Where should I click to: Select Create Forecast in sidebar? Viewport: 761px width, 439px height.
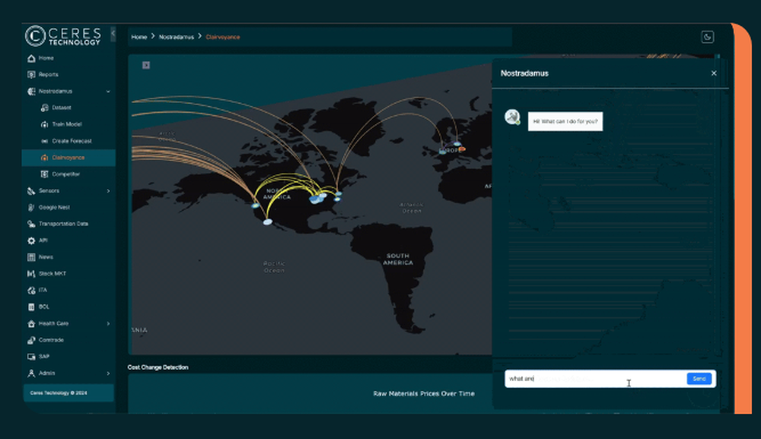pyautogui.click(x=68, y=142)
